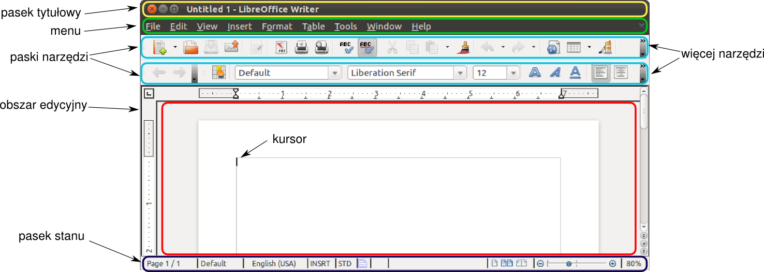Image resolution: width=764 pixels, height=272 pixels.
Task: Open the File menu
Action: point(153,26)
